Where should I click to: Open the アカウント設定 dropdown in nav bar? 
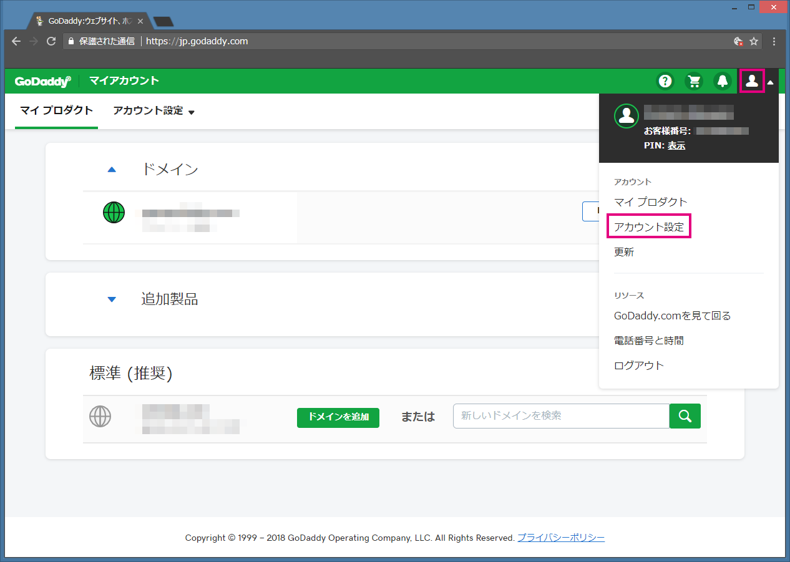pos(154,111)
